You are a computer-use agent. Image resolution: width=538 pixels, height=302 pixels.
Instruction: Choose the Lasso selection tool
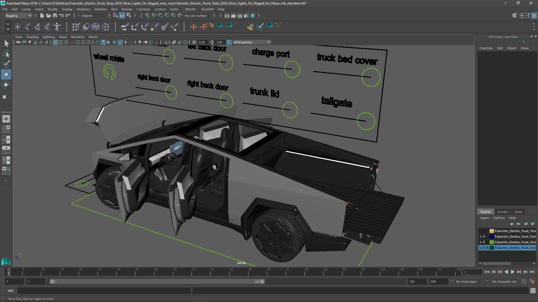tap(6, 54)
